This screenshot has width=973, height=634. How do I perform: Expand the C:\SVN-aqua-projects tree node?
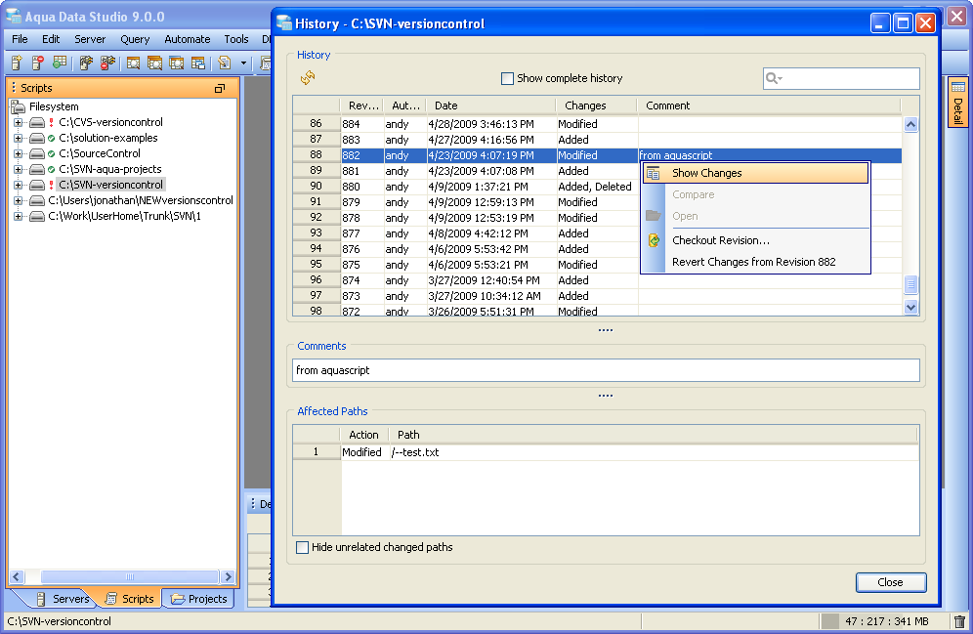pos(18,169)
